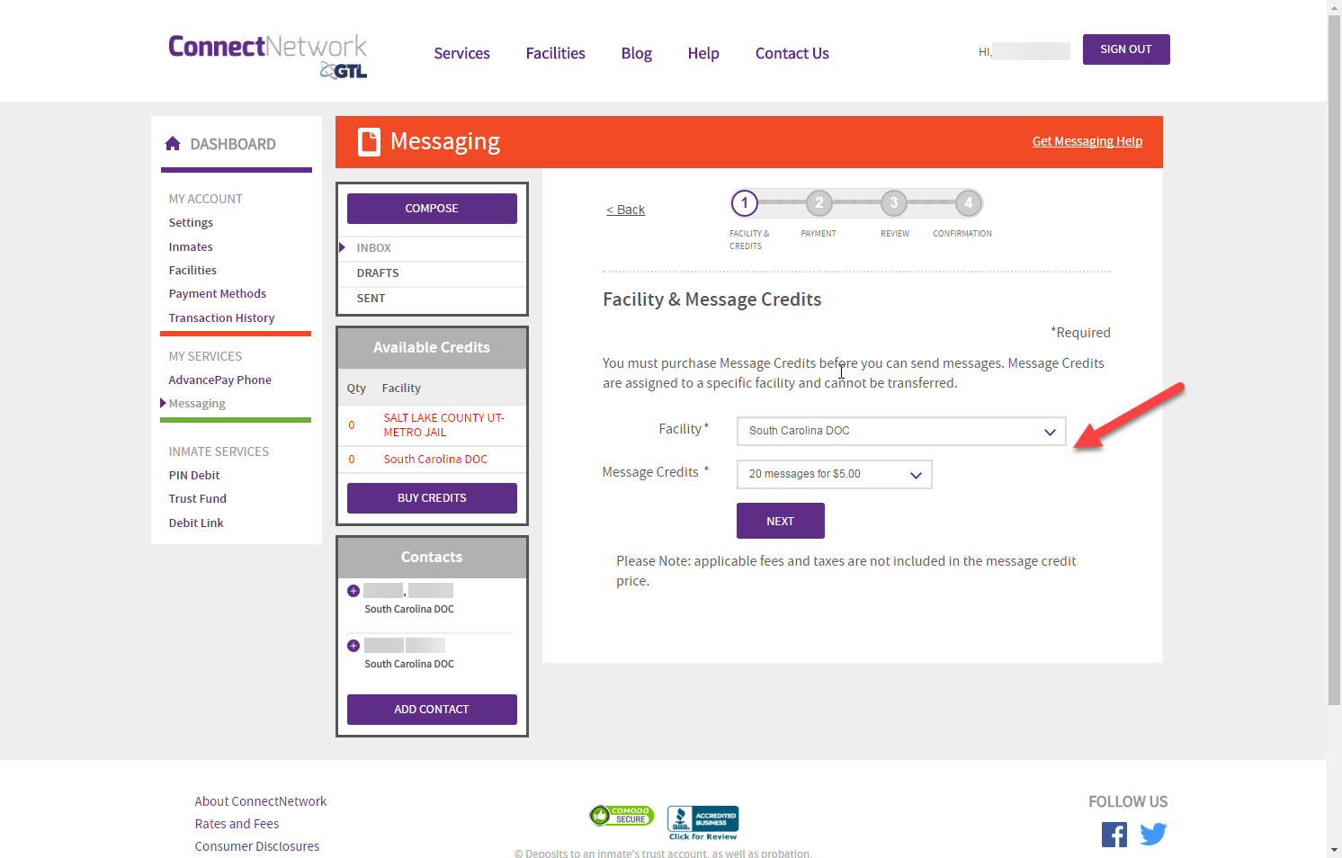Select step 4 Confirmation circle
The height and width of the screenshot is (858, 1342).
coord(969,203)
